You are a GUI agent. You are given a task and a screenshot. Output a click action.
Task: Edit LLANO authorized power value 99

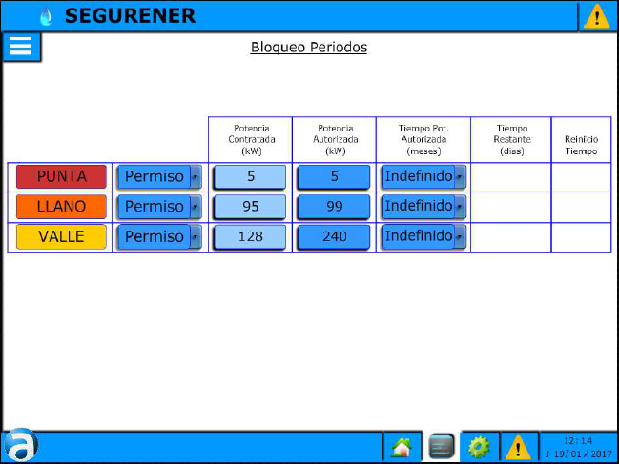pos(334,207)
